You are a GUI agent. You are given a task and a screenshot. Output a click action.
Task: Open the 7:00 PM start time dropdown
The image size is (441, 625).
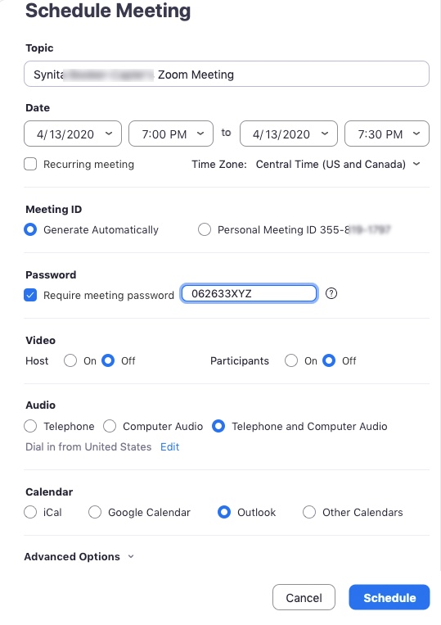pyautogui.click(x=171, y=134)
